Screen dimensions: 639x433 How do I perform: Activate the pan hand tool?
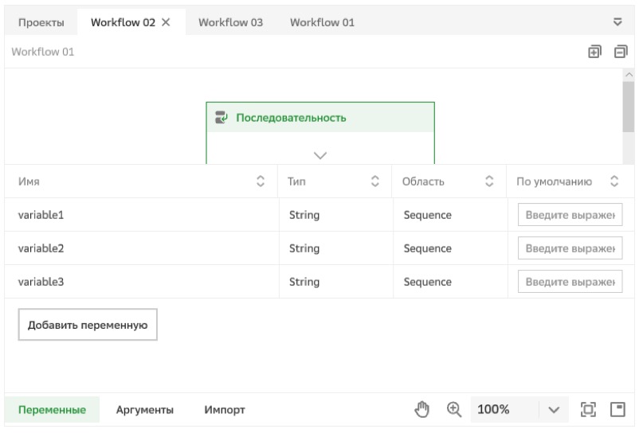pyautogui.click(x=422, y=409)
